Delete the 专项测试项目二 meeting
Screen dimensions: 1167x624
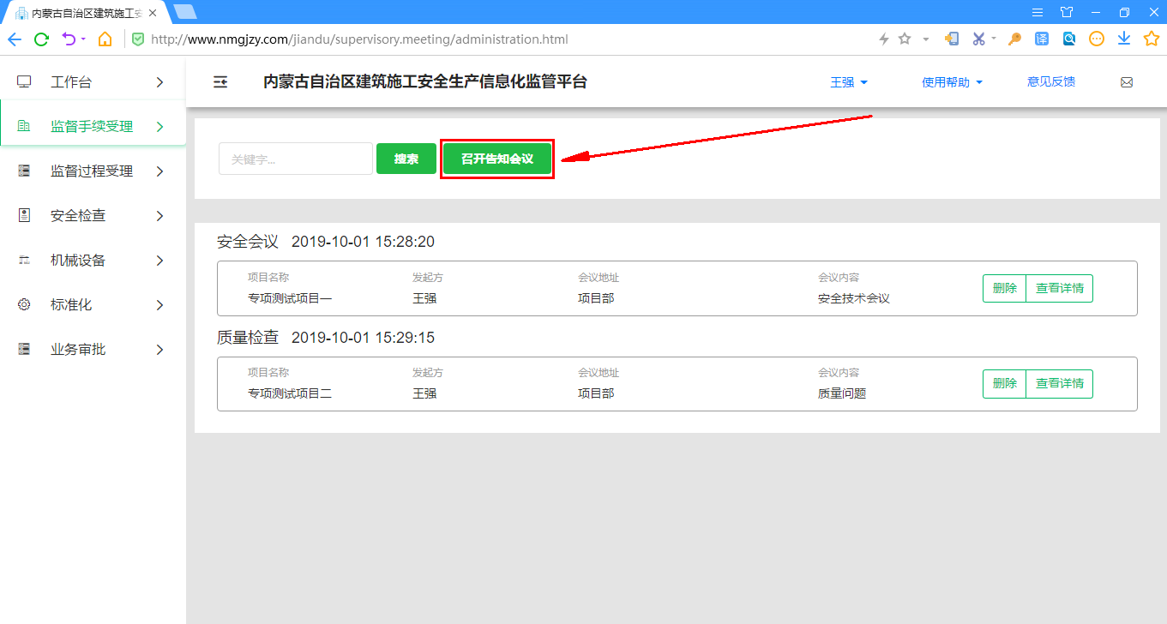pos(1004,384)
